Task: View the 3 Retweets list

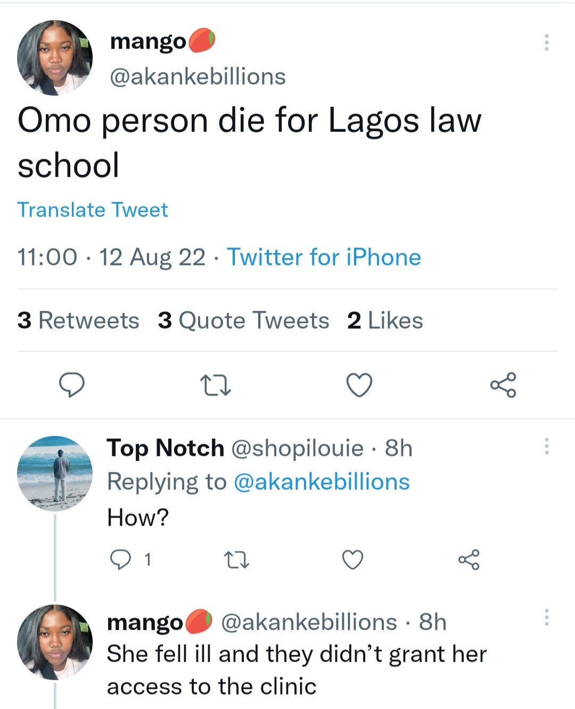Action: pyautogui.click(x=78, y=321)
